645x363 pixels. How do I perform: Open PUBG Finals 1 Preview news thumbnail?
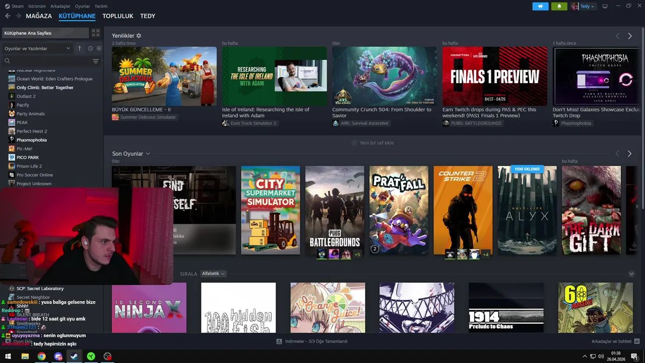[495, 76]
